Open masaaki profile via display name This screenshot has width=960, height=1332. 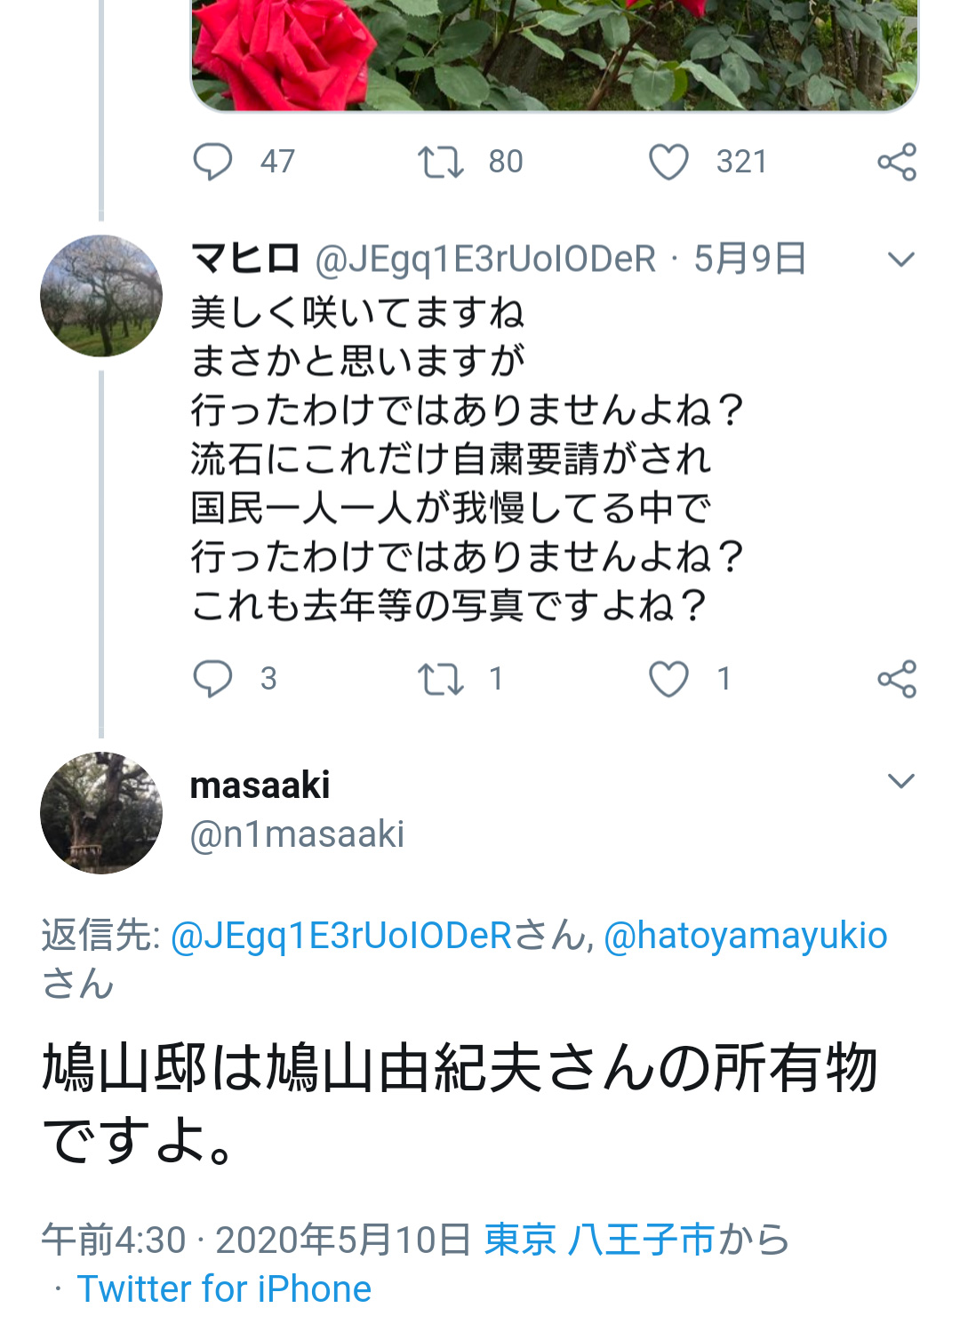pyautogui.click(x=260, y=785)
